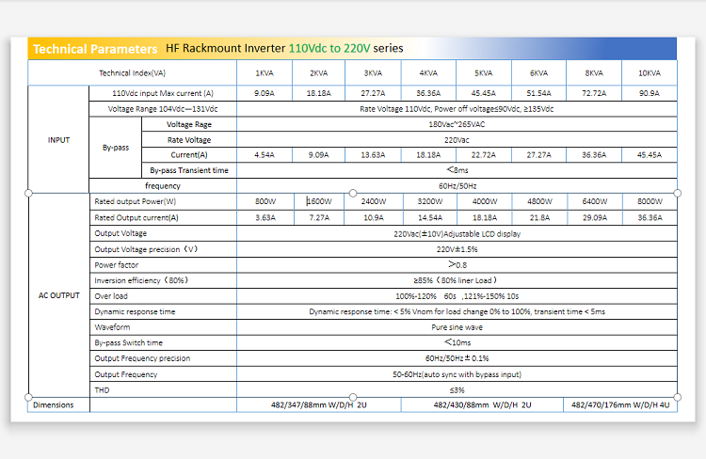Select the 10.9A output current cell
This screenshot has width=706, height=459.
pos(374,218)
